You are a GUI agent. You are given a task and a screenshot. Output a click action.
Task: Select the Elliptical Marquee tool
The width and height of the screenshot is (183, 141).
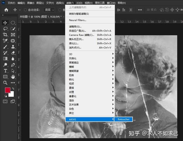pos(13,23)
